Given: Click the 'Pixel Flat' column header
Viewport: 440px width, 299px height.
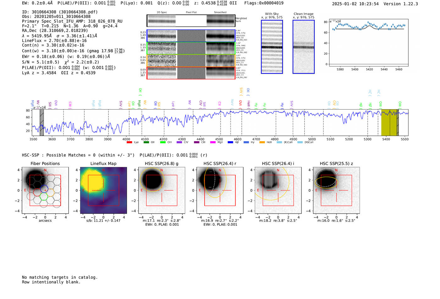Looking at the screenshot, I should pos(191,13).
